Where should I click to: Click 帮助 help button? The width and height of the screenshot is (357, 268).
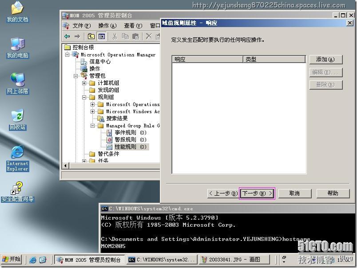pos(333,193)
